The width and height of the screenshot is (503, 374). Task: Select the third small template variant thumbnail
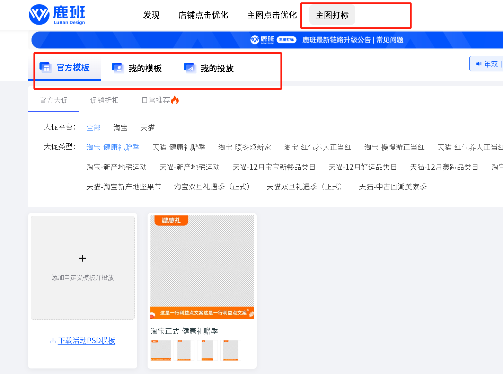pos(208,350)
